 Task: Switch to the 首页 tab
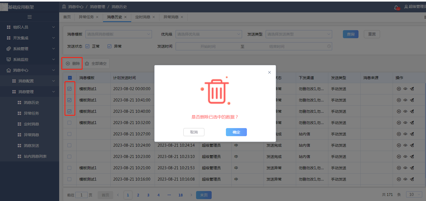67,17
